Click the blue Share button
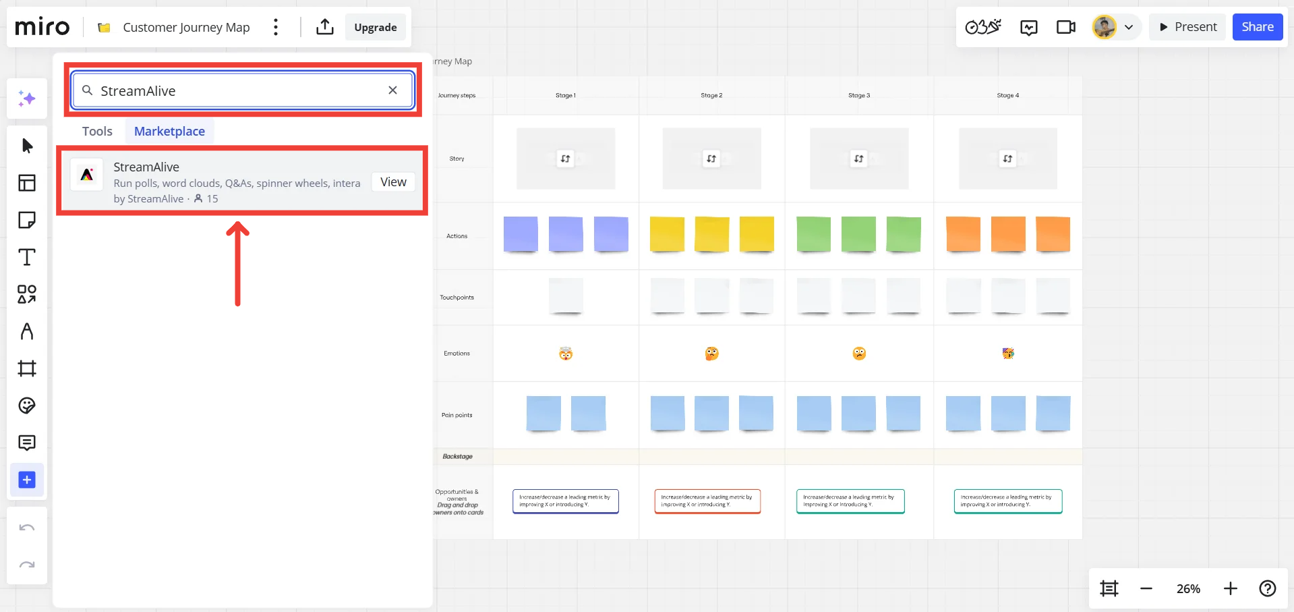Screen dimensions: 1294x612 point(1258,27)
